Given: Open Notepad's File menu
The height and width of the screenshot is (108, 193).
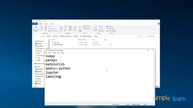Looking at the screenshot, I should 46,53.
